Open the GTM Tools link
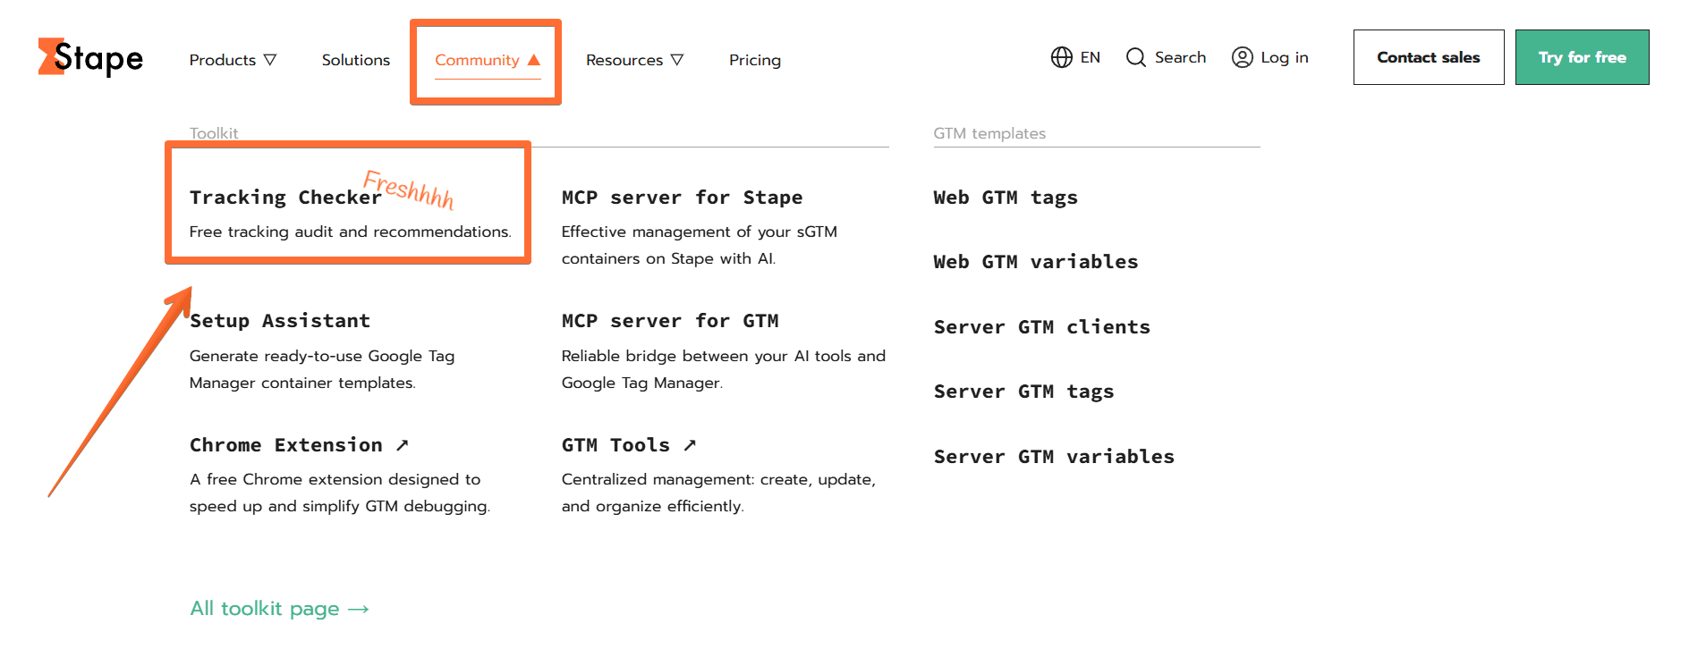Image resolution: width=1689 pixels, height=649 pixels. coord(615,445)
